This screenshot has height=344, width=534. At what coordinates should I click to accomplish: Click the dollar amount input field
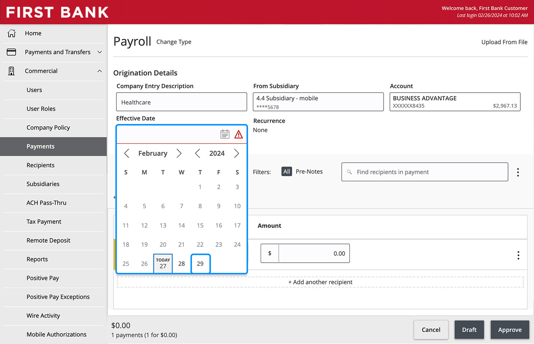point(314,253)
